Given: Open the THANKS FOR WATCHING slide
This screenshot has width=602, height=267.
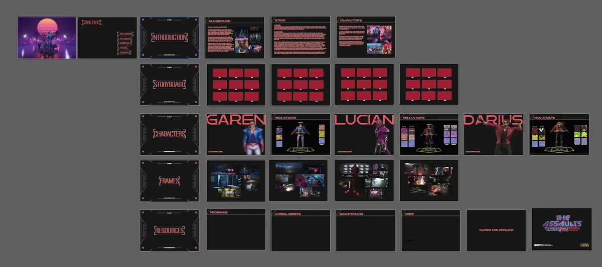Looking at the screenshot, I should point(496,230).
